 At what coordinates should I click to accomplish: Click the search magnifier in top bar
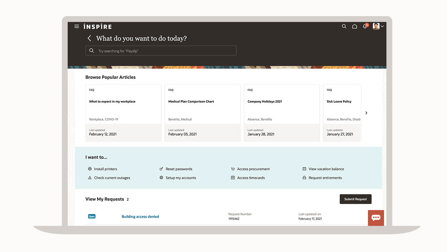[344, 26]
